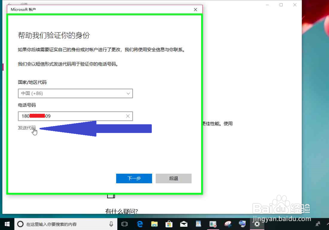Launch Microsoft Edge from the taskbar

140,224
